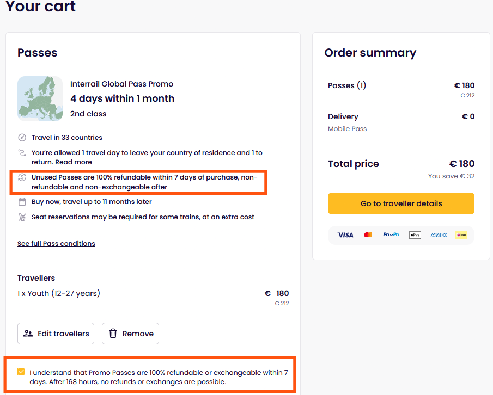
Task: Uncheck the Promo Passes refund acknowledgement checkbox
Action: [x=21, y=372]
